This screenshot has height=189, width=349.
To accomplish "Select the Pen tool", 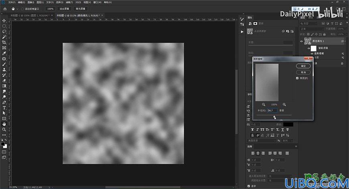I will point(4,103).
